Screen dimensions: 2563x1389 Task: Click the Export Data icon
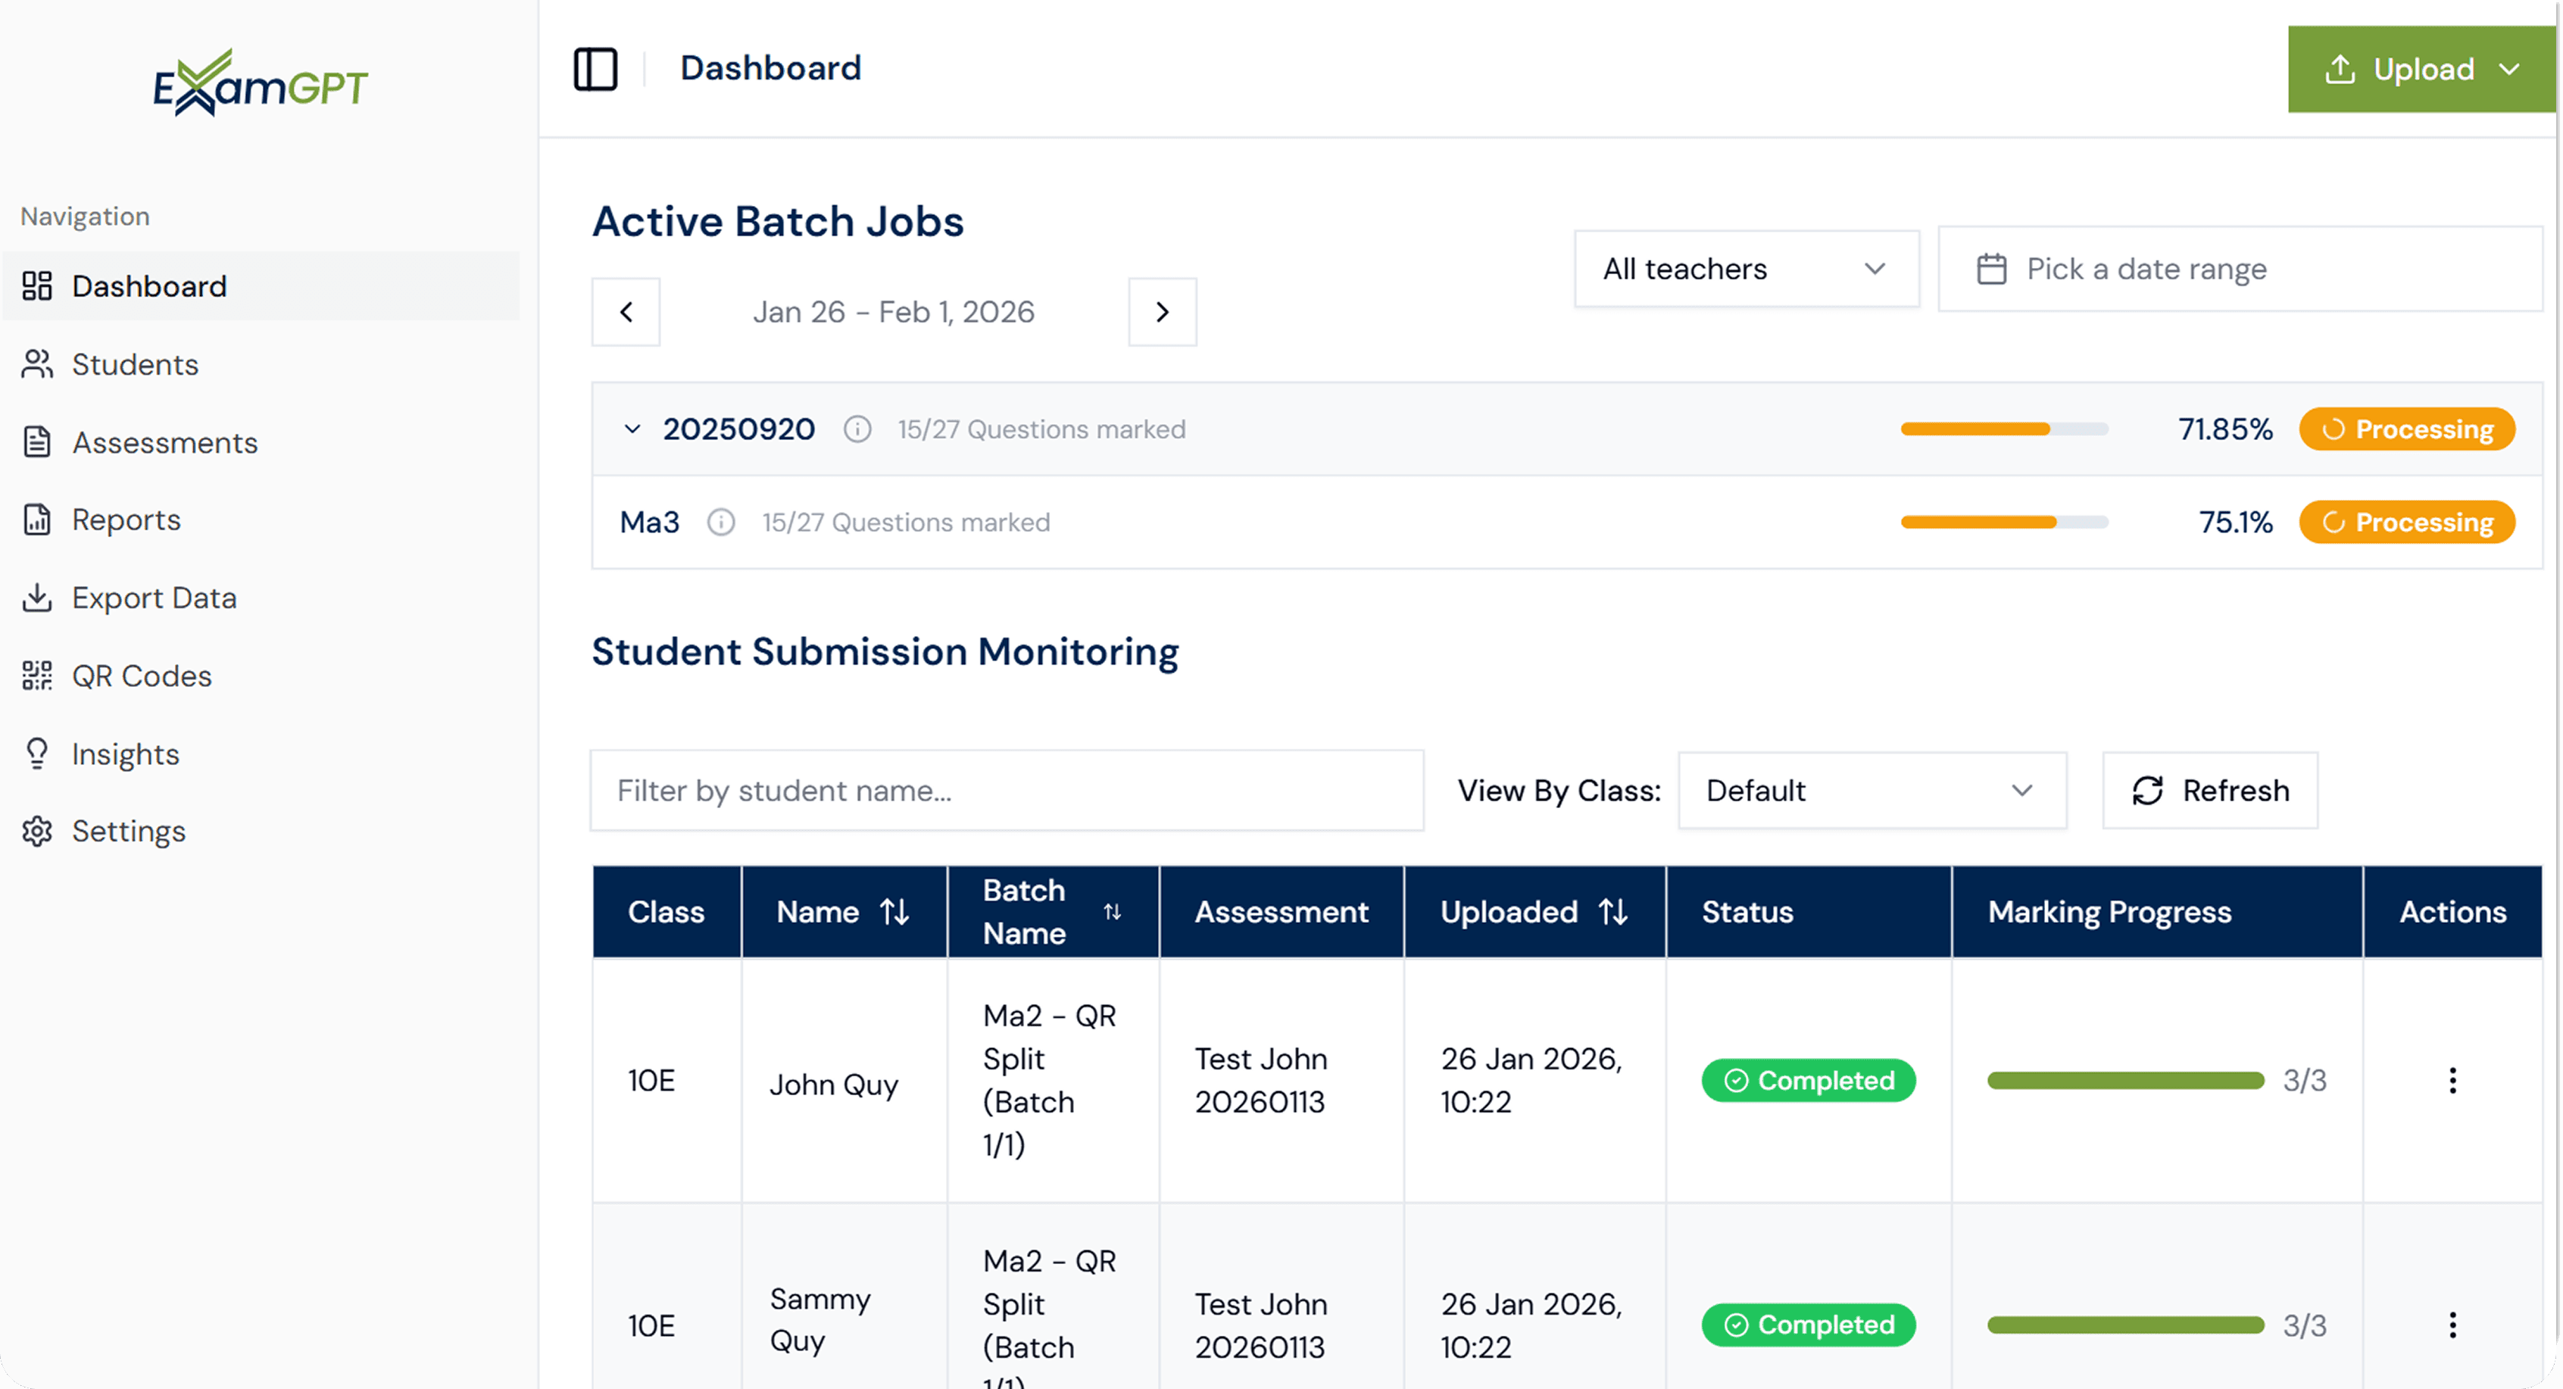tap(37, 597)
